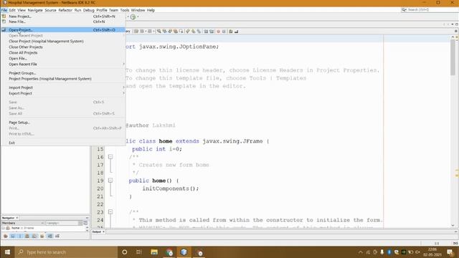Screen dimensions: 459x258
Task: Open the Refactor menu
Action: point(65,10)
